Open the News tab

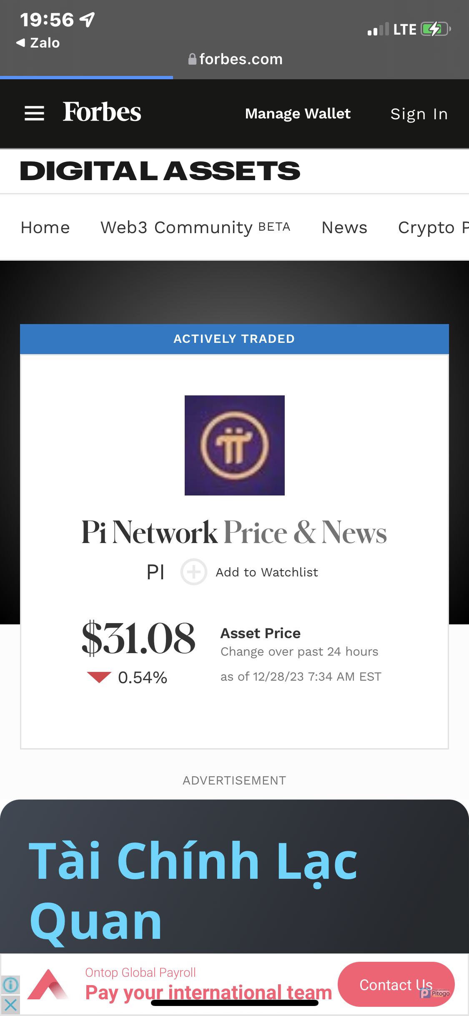pos(344,228)
